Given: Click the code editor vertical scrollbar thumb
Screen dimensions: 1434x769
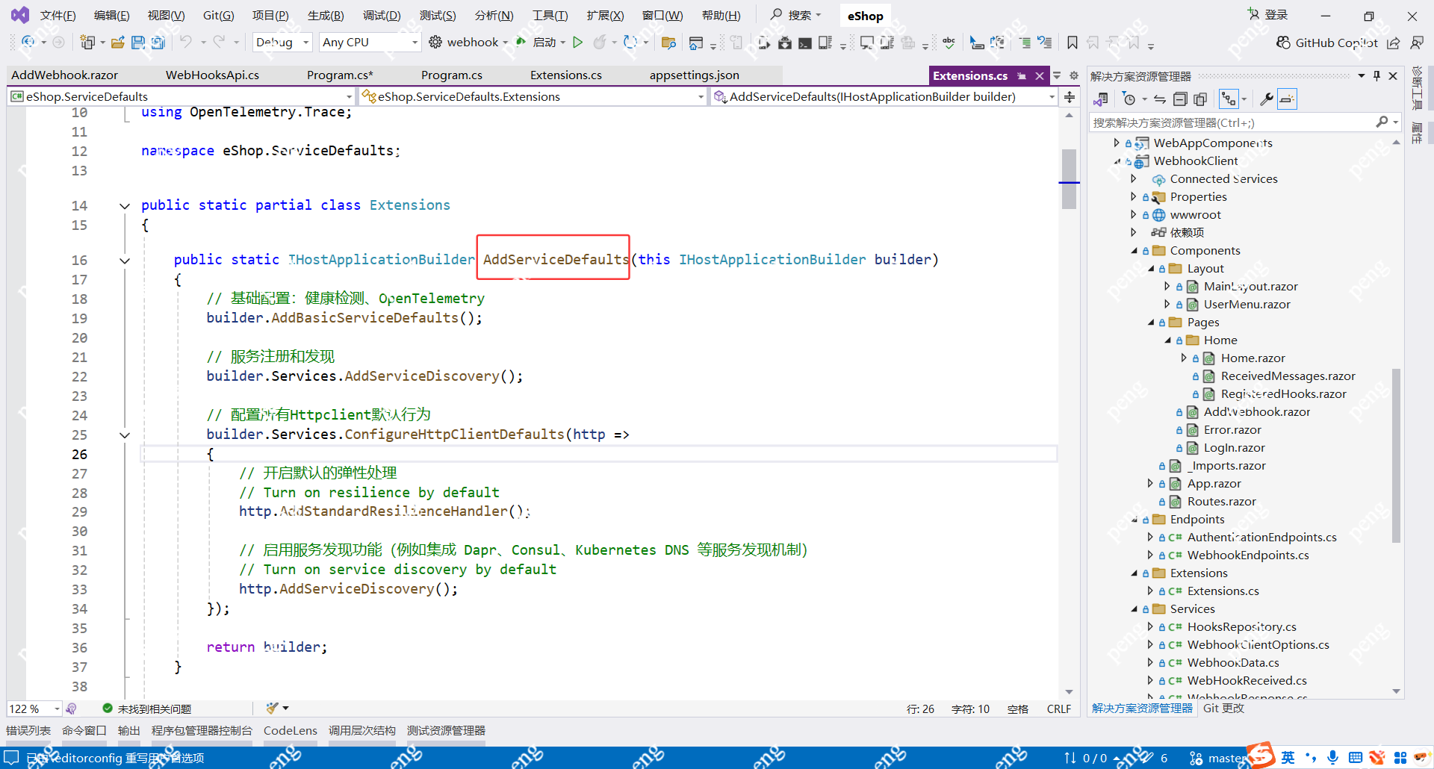Looking at the screenshot, I should (1069, 179).
